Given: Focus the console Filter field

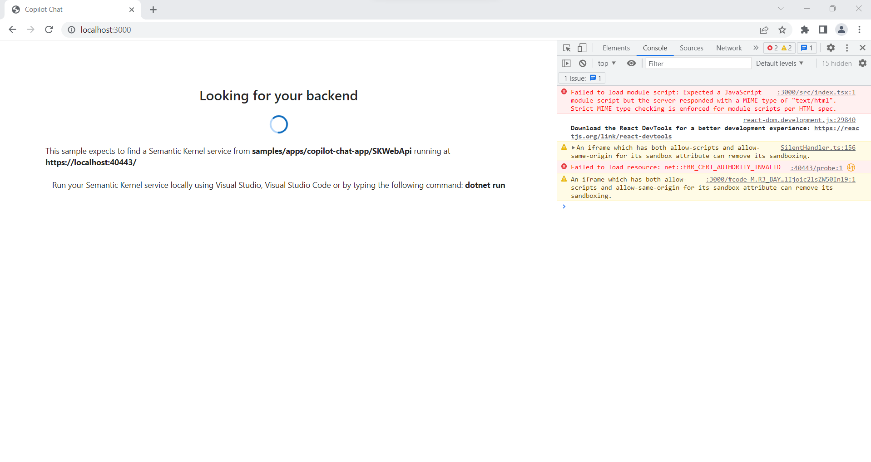Looking at the screenshot, I should pyautogui.click(x=698, y=64).
